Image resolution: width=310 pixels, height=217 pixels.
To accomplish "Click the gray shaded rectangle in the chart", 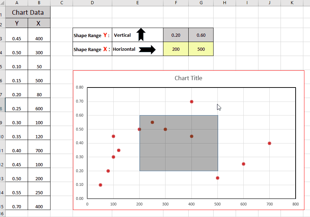I will 178,154.
